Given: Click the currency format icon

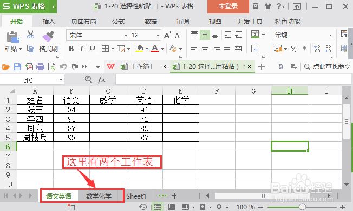Looking at the screenshot, I should (278, 49).
